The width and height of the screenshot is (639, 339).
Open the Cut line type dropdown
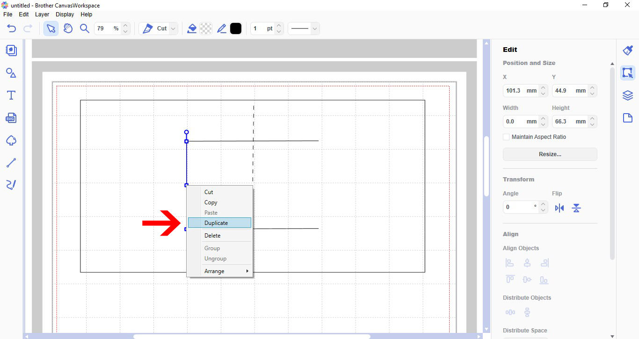click(173, 28)
